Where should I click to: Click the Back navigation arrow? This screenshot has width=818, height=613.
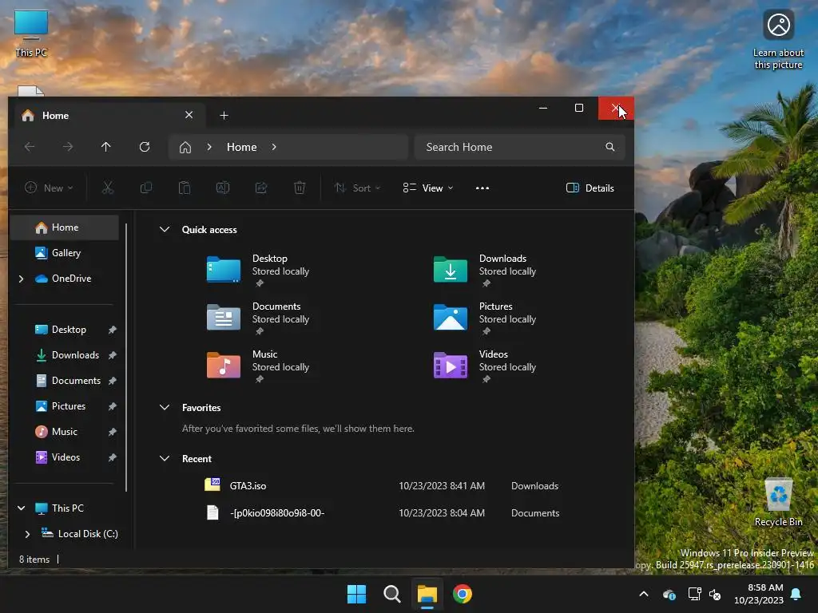[30, 147]
